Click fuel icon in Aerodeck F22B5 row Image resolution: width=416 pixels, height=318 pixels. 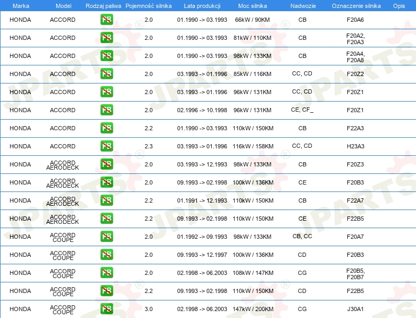click(106, 218)
